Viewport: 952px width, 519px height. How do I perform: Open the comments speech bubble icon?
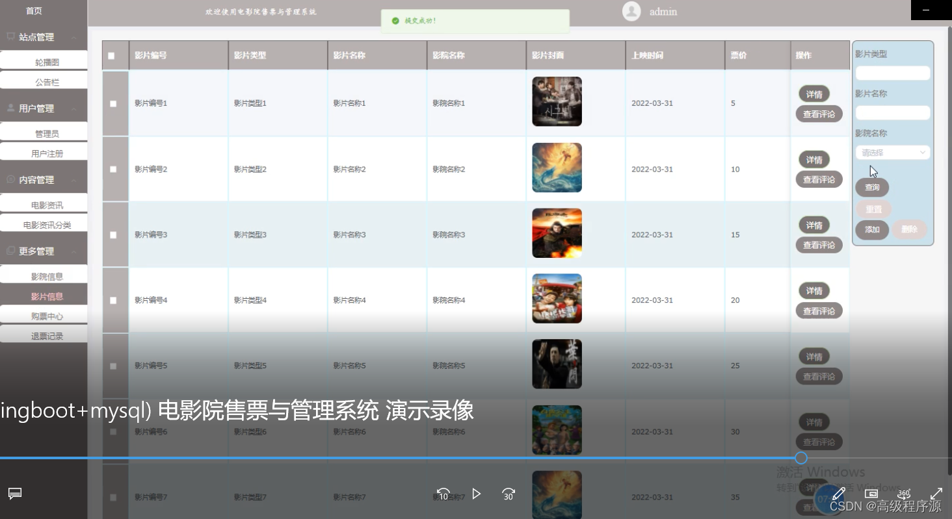tap(15, 494)
